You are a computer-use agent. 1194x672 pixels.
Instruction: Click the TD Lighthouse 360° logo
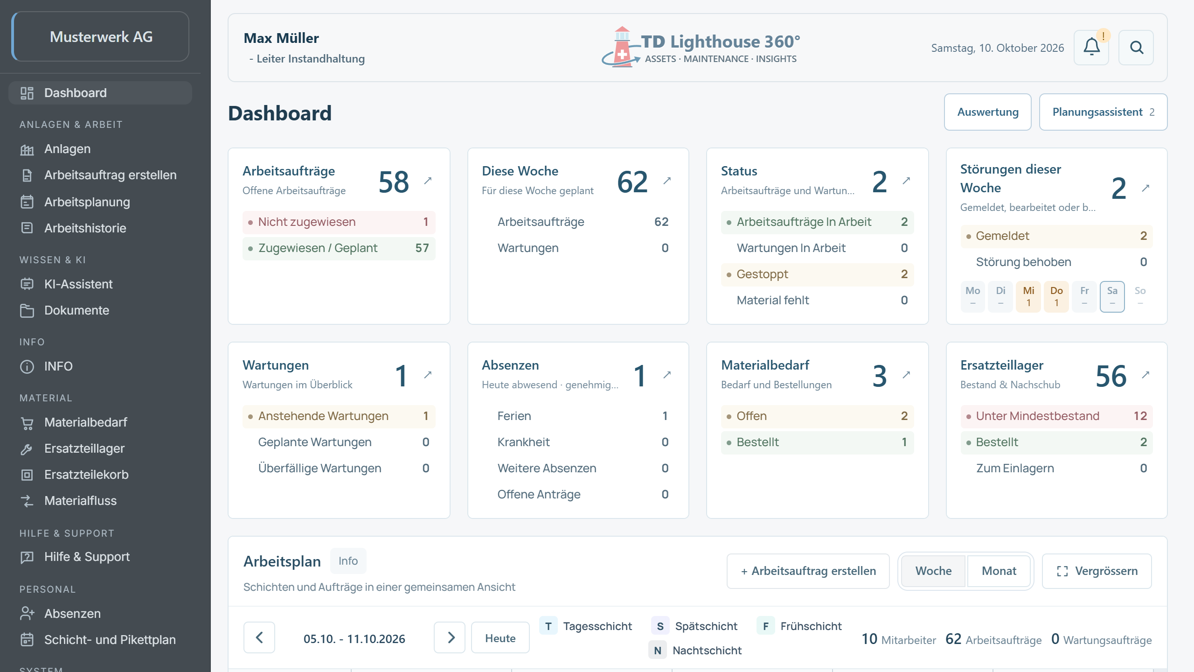(701, 47)
